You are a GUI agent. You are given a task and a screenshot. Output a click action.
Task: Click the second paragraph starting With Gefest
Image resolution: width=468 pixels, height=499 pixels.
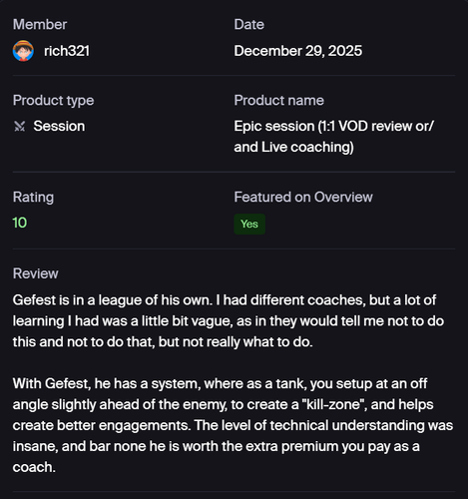point(233,425)
